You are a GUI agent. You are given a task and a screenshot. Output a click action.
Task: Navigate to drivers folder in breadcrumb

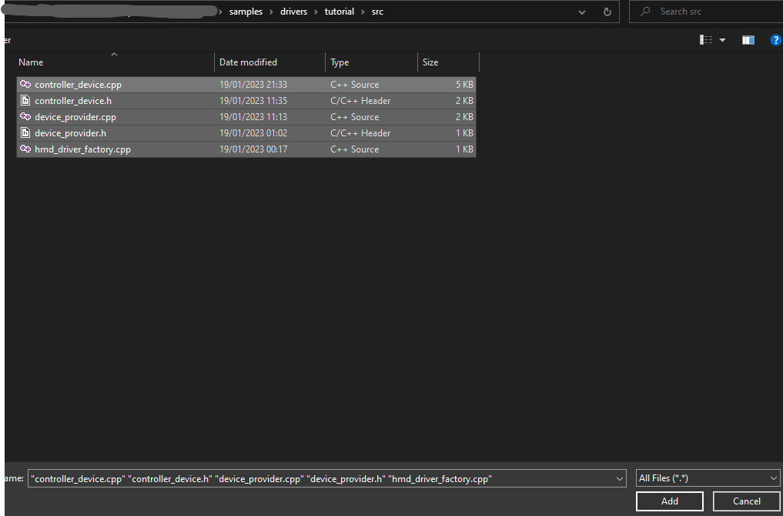[293, 12]
